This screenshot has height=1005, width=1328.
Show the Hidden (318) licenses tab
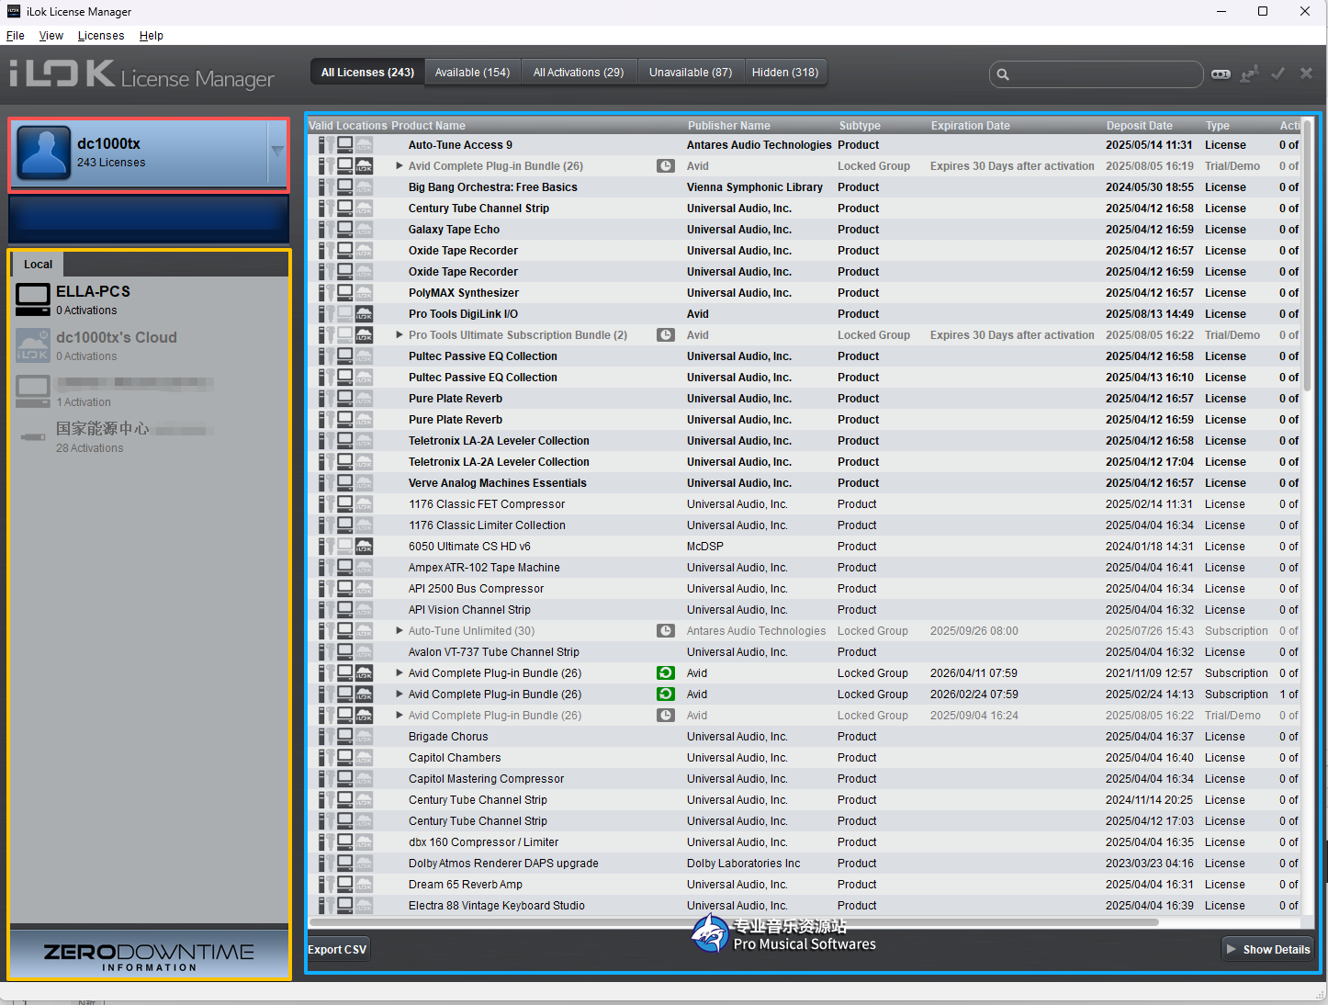(784, 73)
